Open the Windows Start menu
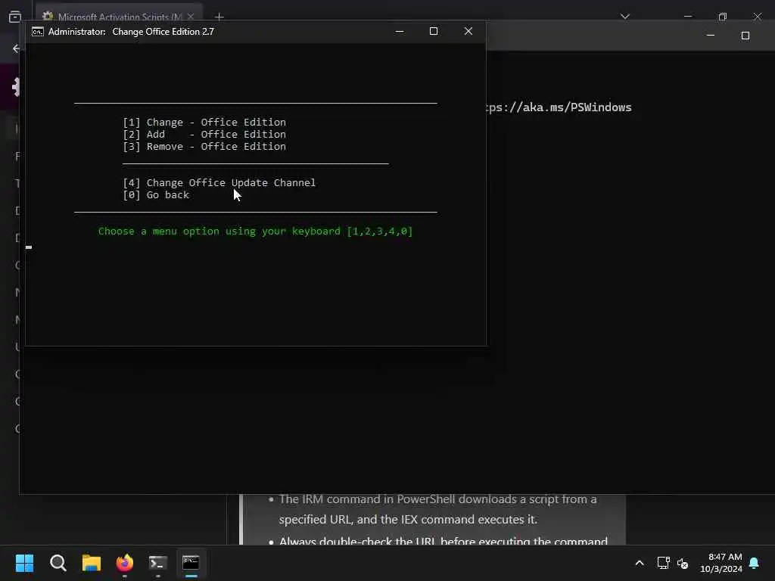This screenshot has height=581, width=775. (x=24, y=563)
